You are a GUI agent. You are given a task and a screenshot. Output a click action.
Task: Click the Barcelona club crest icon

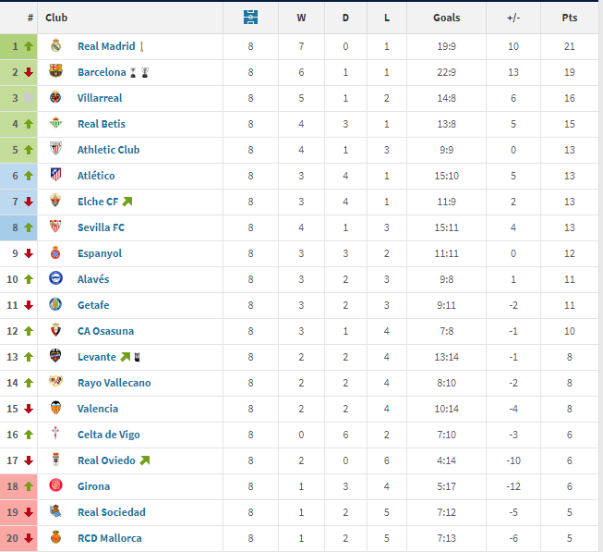pyautogui.click(x=55, y=72)
